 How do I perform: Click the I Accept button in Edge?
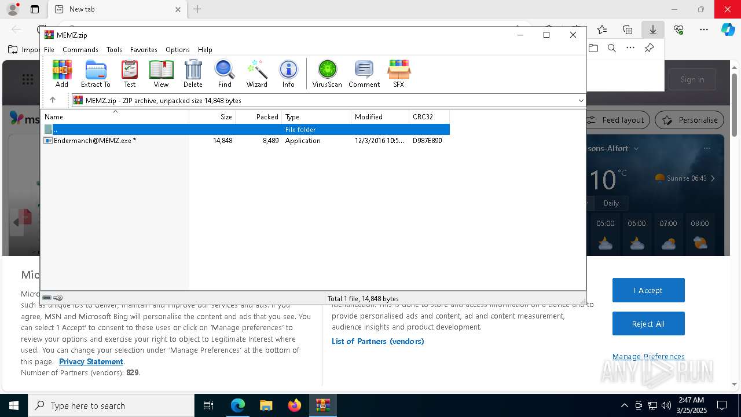(x=648, y=290)
